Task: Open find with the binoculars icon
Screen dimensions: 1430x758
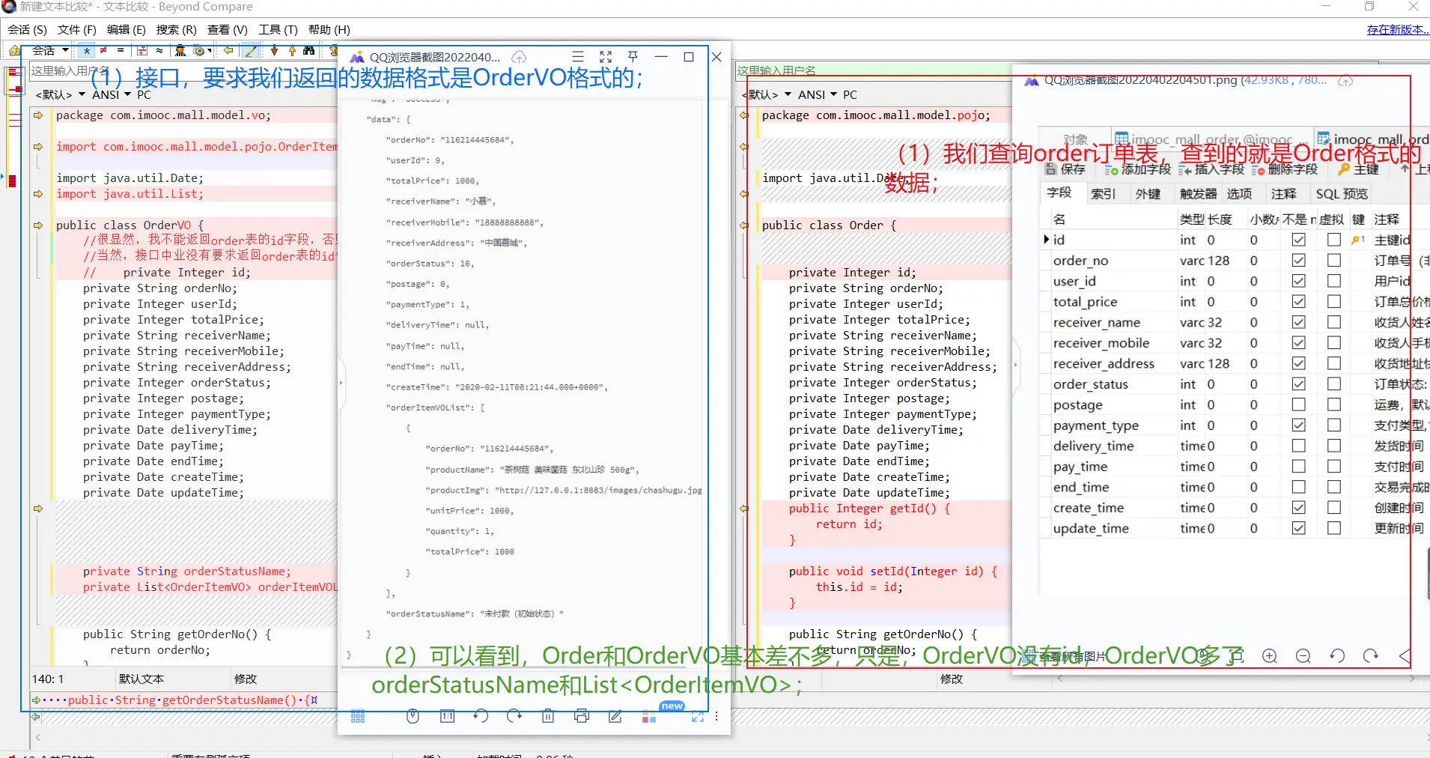Action: (309, 51)
